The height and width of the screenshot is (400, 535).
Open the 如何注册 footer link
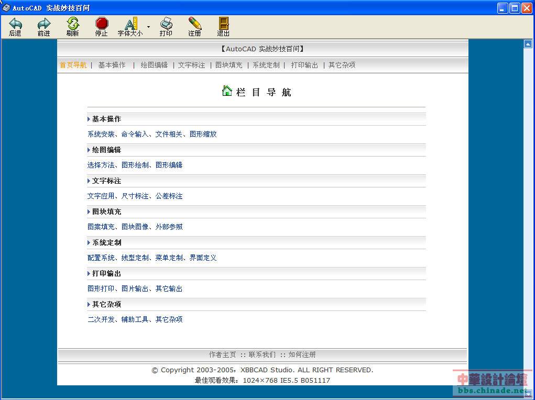tap(302, 354)
